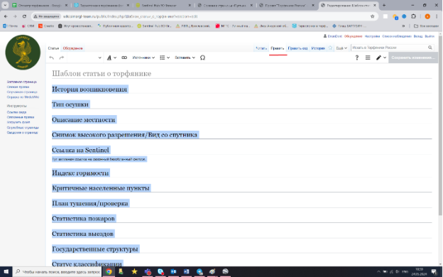Image resolution: width=443 pixels, height=277 pixels.
Task: Open browser extensions puzzle icon
Action: coord(414,16)
